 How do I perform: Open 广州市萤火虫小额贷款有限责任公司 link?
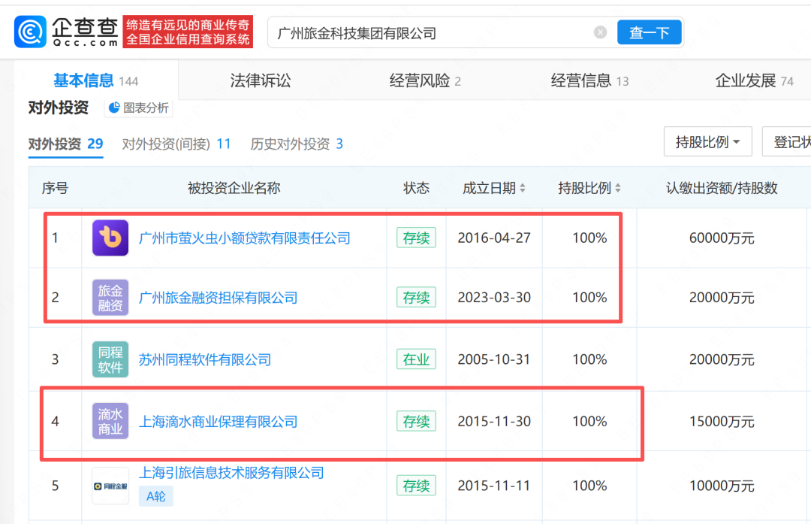pos(245,238)
